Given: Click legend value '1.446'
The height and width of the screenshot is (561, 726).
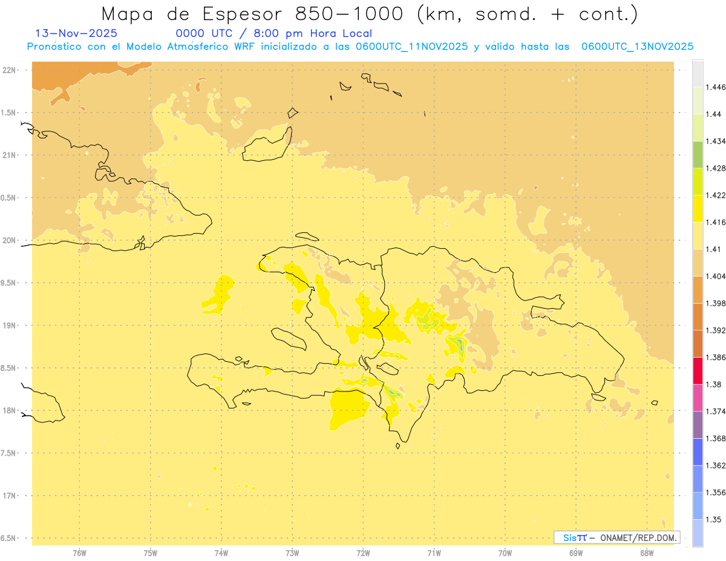Looking at the screenshot, I should [716, 87].
